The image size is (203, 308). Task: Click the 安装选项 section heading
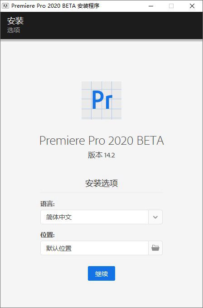pos(101,183)
